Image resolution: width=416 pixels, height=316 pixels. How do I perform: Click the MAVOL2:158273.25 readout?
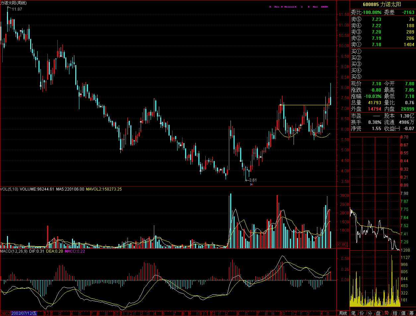tap(104, 189)
